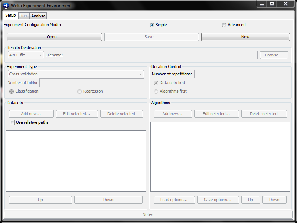297x223 pixels.
Task: Click the Datasets Up button
Action: pyautogui.click(x=40, y=200)
